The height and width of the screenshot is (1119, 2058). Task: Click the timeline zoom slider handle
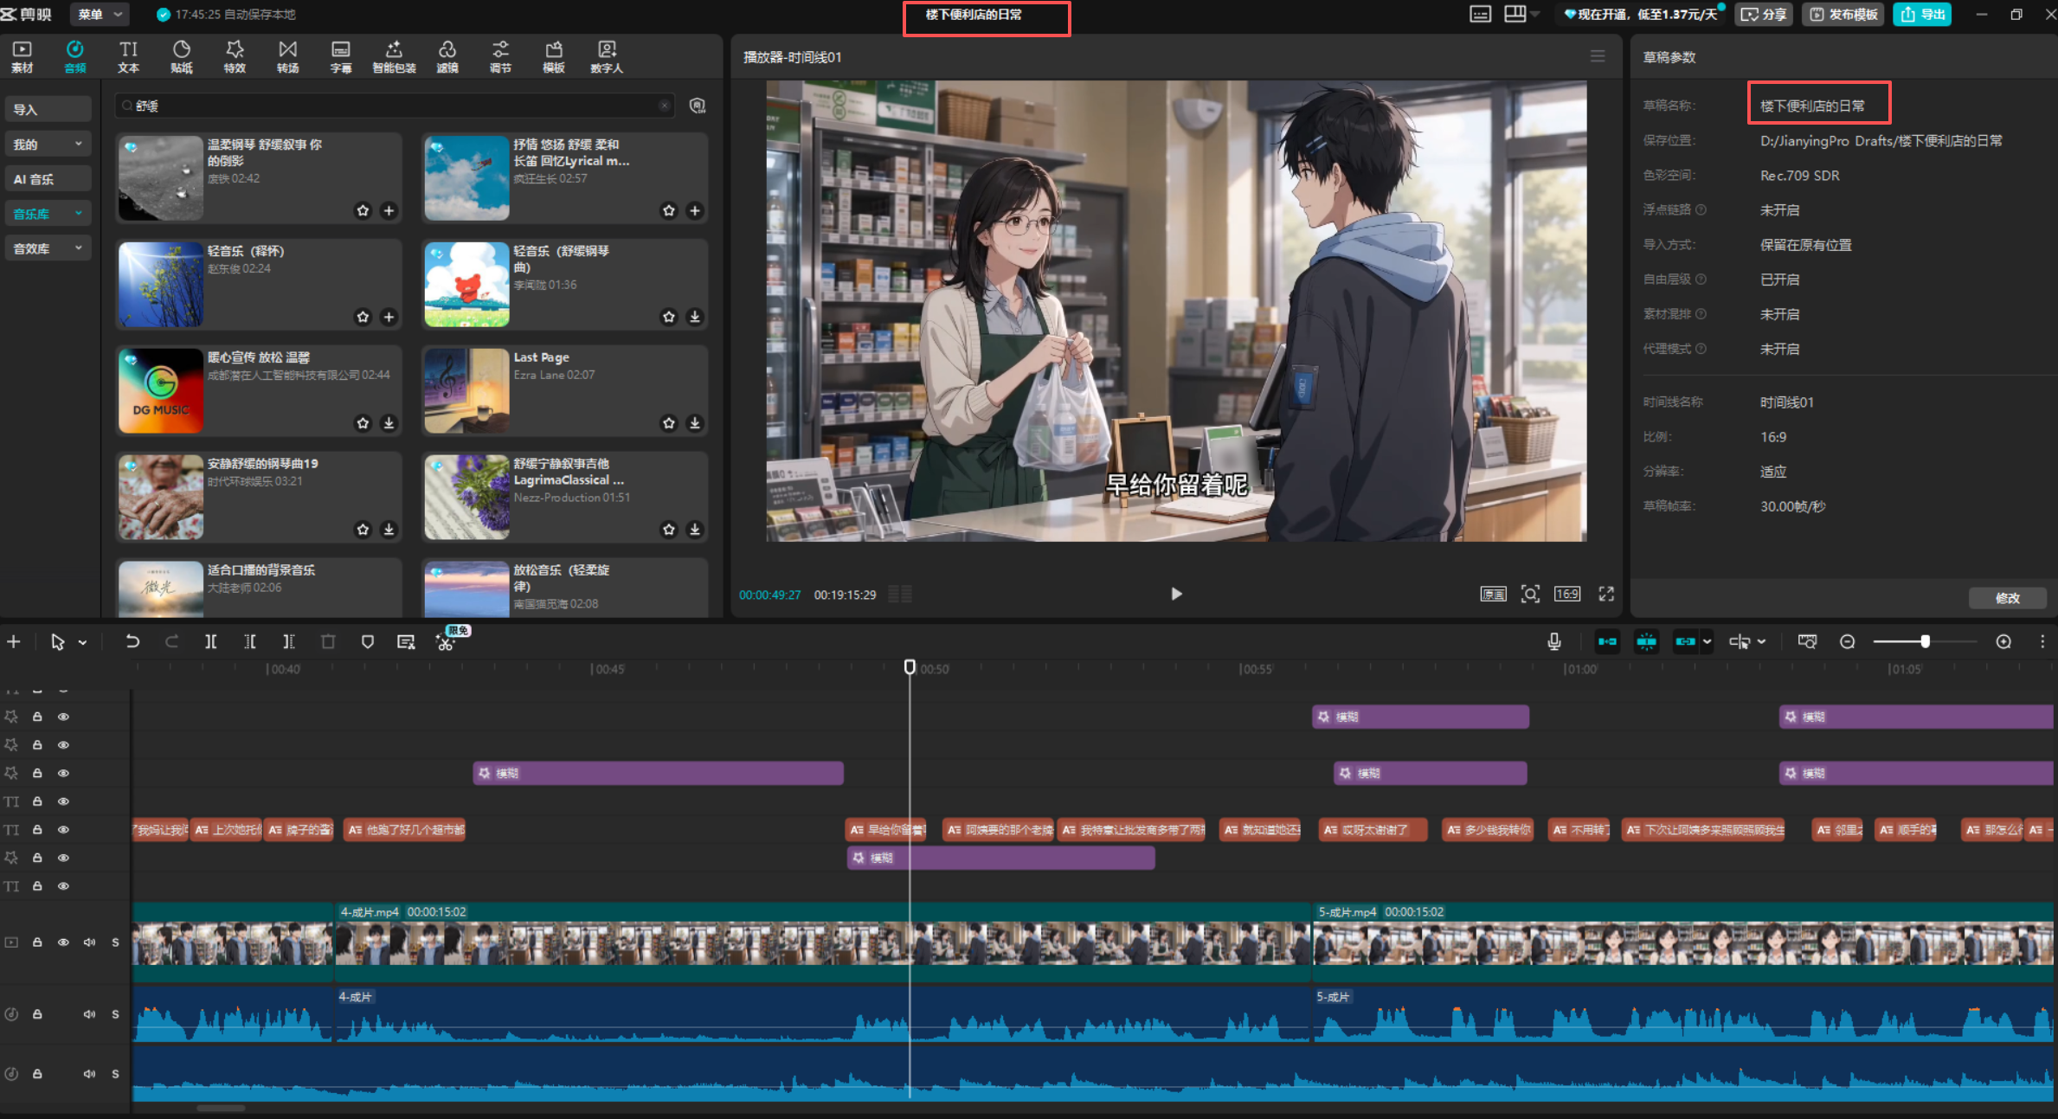[1925, 641]
